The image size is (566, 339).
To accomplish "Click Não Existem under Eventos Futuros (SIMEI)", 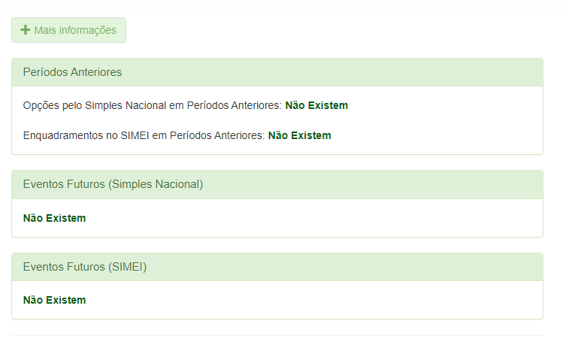I will [x=54, y=300].
